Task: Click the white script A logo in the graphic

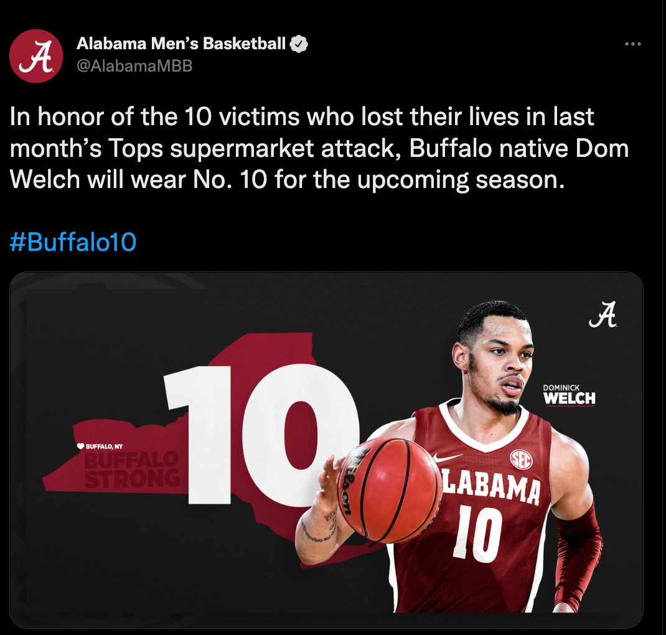Action: (603, 315)
